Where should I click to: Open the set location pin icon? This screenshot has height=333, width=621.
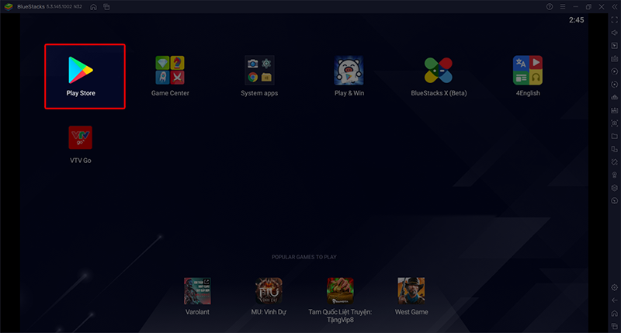[615, 175]
